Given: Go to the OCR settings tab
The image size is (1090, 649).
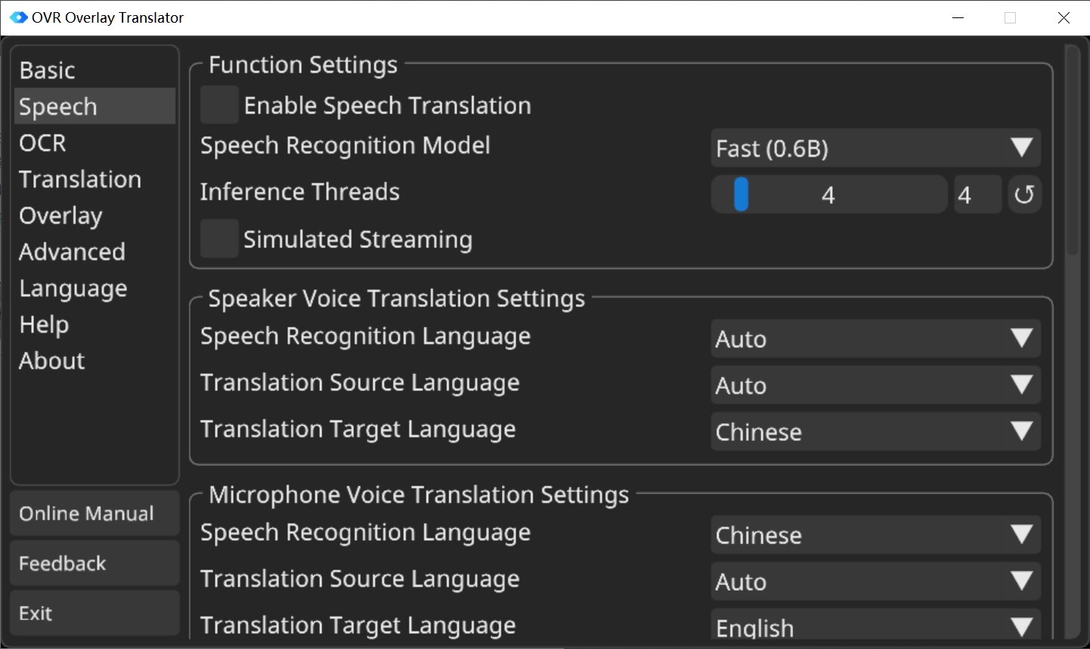Looking at the screenshot, I should pos(95,143).
